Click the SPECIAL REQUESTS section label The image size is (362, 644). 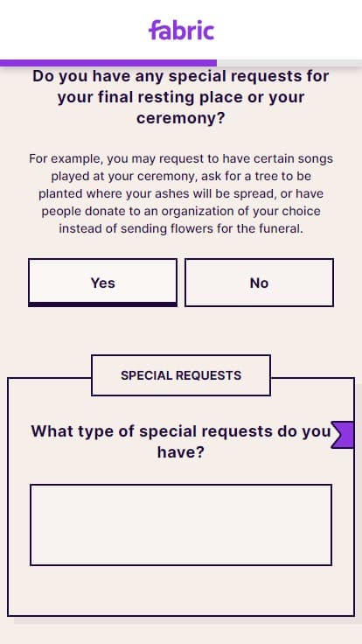click(181, 375)
